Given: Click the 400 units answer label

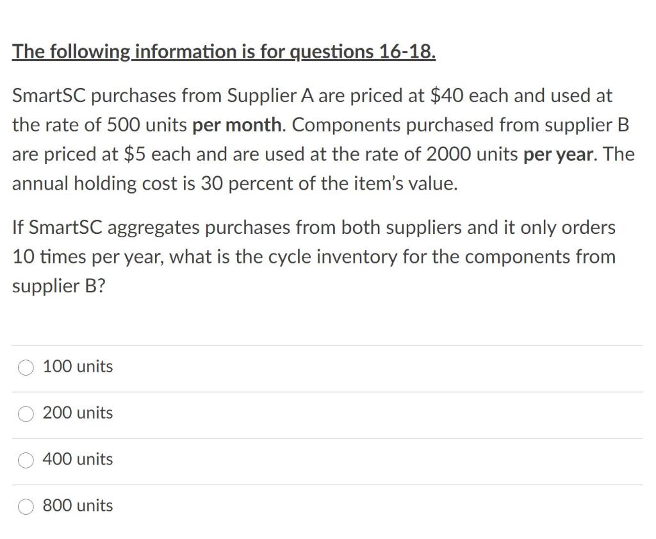Looking at the screenshot, I should pos(78,460).
